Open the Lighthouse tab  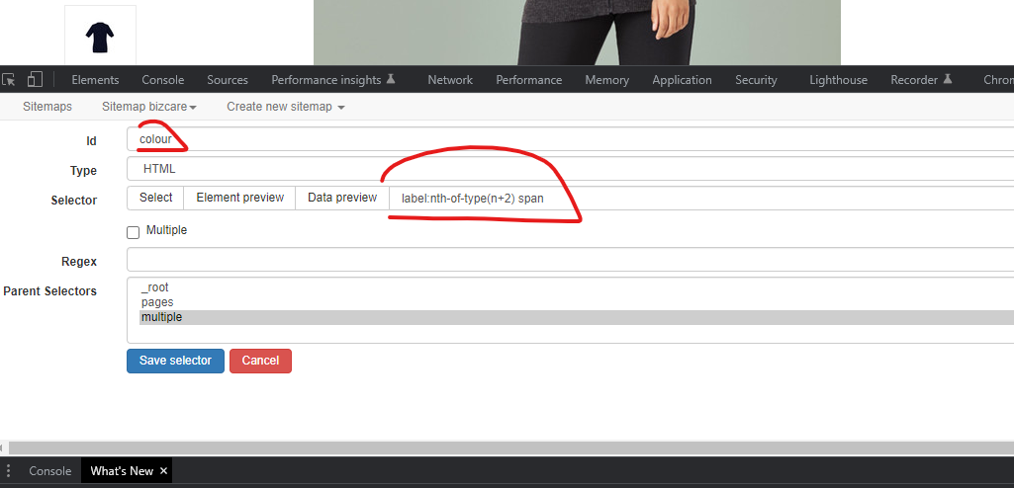(838, 80)
